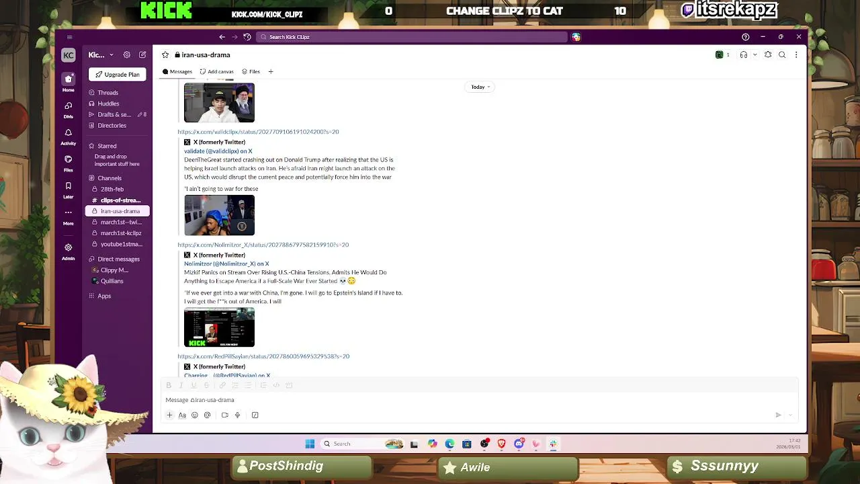Click the KC workspace avatar
The width and height of the screenshot is (860, 484).
point(68,55)
